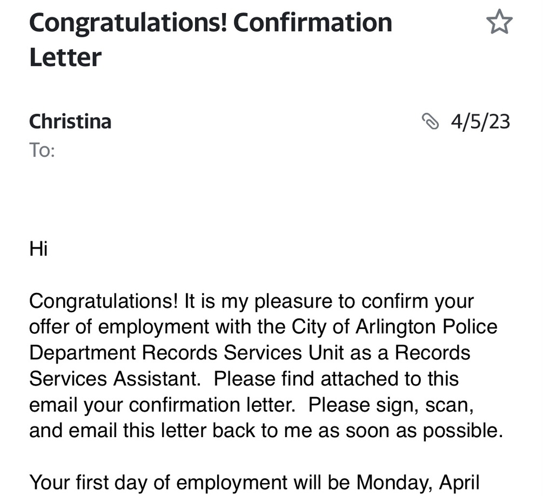Click the Hi greeting line
Image resolution: width=543 pixels, height=496 pixels.
38,249
